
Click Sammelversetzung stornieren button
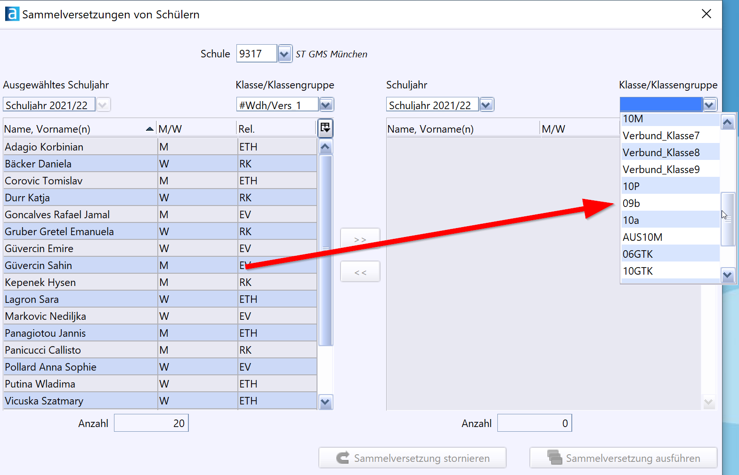[413, 458]
